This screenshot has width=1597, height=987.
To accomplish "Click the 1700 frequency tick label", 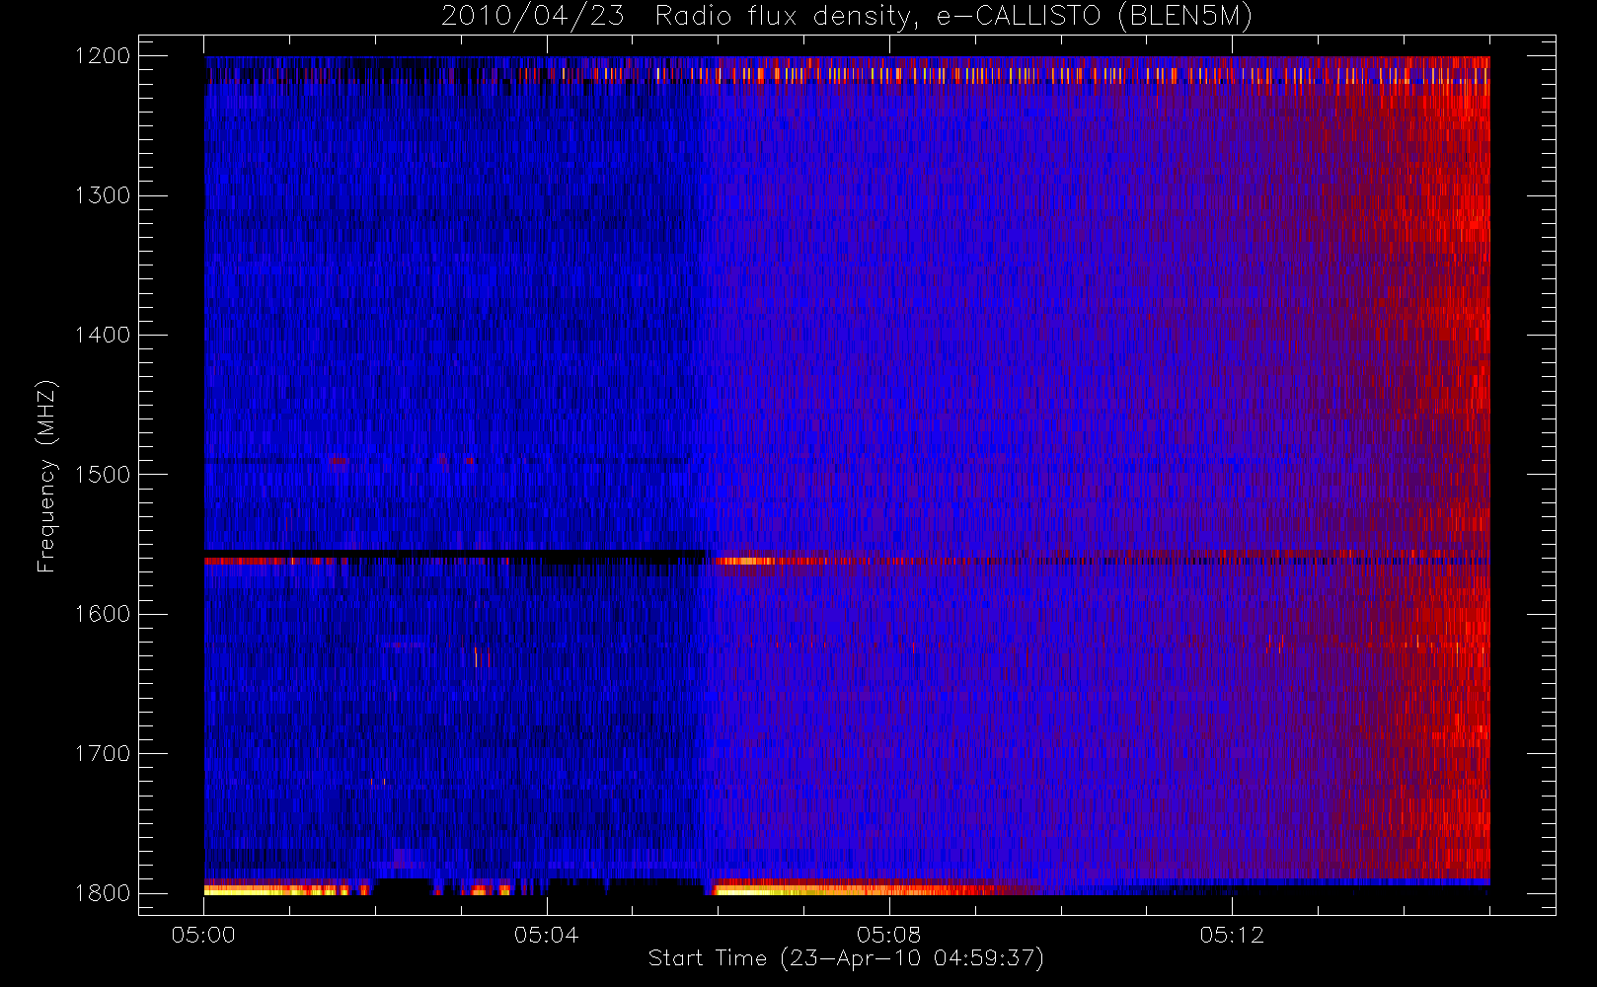I will 104,754.
